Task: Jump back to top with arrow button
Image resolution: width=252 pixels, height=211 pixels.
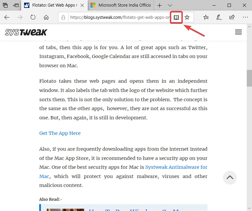Action: 230,177
